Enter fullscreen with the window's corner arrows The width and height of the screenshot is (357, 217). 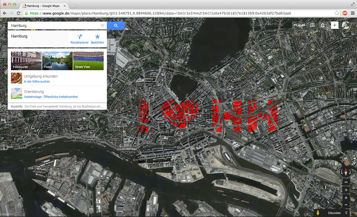(353, 4)
